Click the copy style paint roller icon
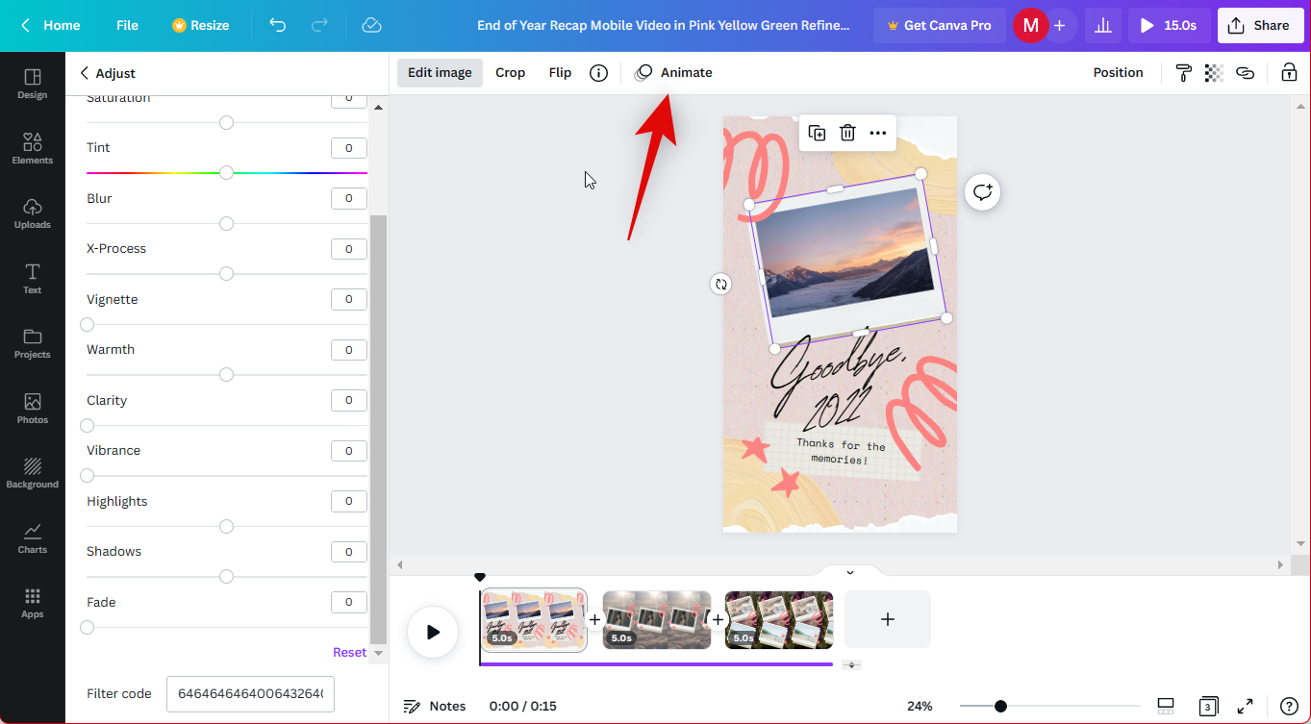Image resolution: width=1311 pixels, height=724 pixels. pyautogui.click(x=1183, y=73)
